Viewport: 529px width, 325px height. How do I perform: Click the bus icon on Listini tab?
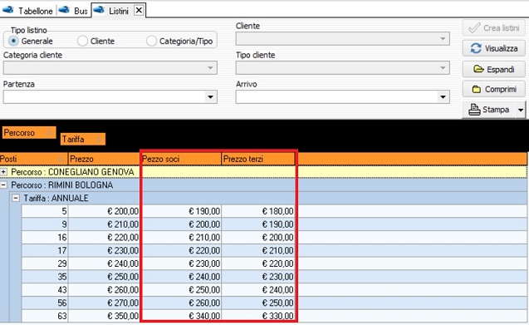99,10
